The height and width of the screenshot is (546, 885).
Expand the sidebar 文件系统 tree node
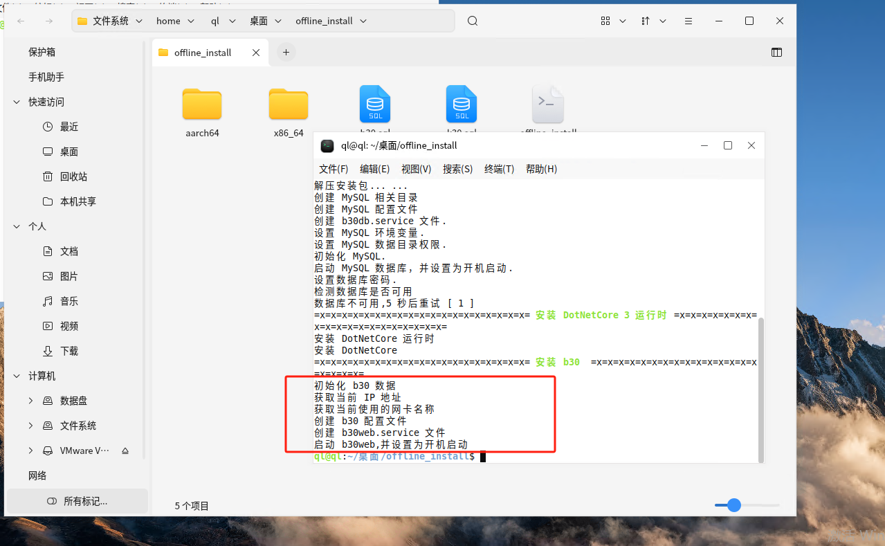click(x=30, y=426)
